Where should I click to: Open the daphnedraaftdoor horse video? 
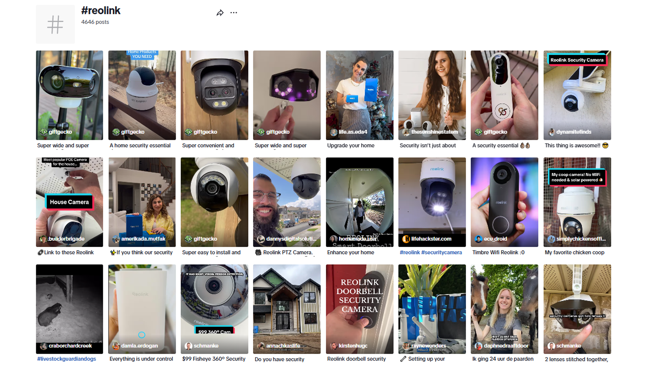click(504, 309)
